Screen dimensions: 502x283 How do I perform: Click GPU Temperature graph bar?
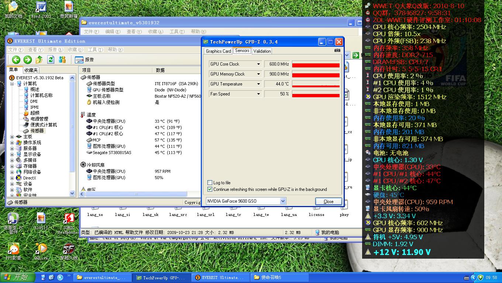tap(316, 84)
